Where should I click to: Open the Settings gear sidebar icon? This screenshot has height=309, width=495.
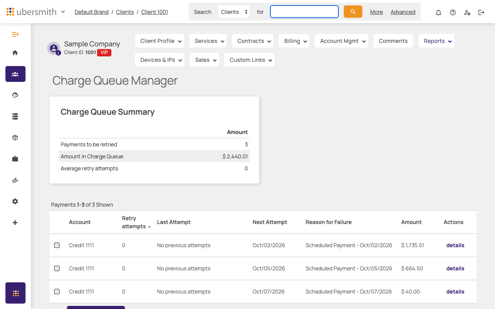click(x=15, y=201)
